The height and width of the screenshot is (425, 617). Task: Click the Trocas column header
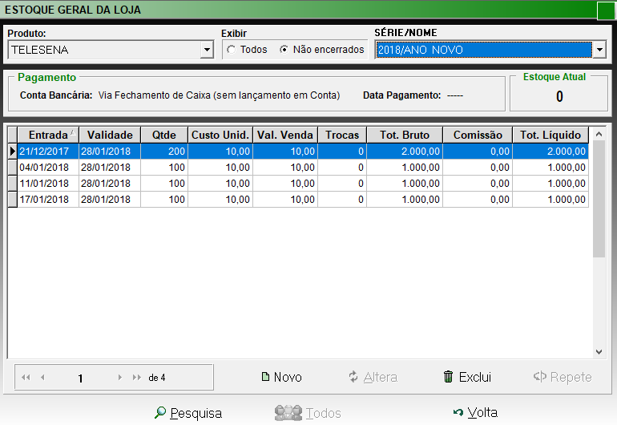coord(342,135)
